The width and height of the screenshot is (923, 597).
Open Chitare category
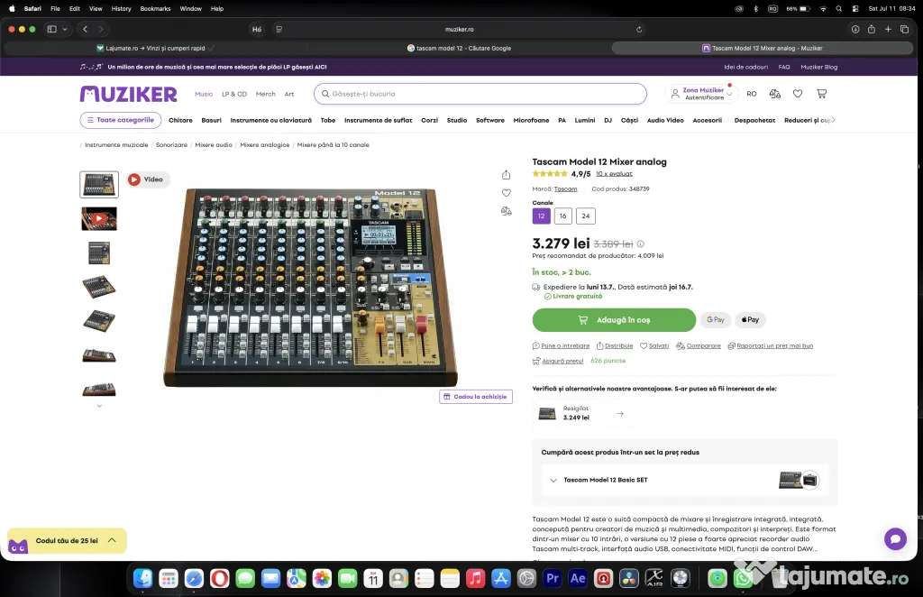point(180,120)
